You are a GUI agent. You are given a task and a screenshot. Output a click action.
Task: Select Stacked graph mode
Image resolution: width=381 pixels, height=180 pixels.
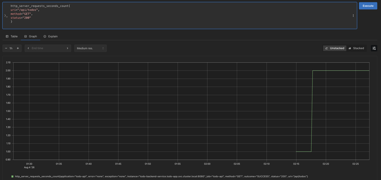click(x=356, y=48)
